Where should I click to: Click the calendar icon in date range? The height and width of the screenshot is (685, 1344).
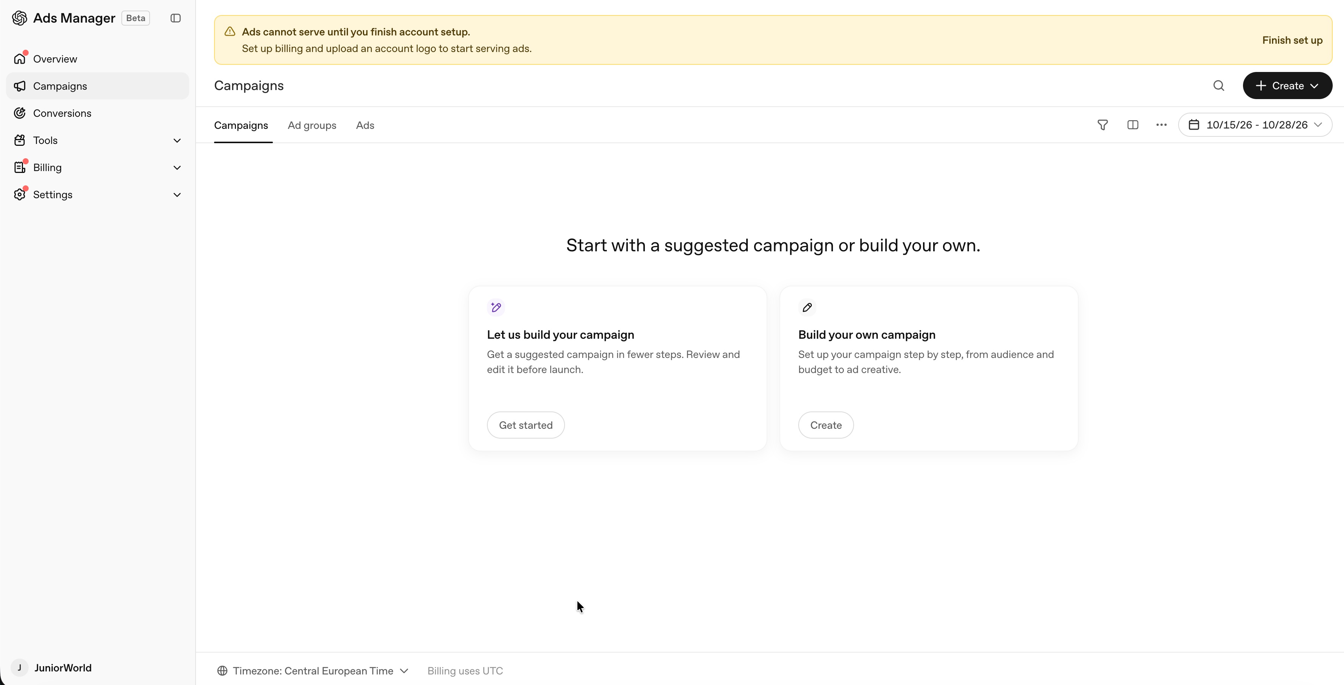(x=1194, y=125)
